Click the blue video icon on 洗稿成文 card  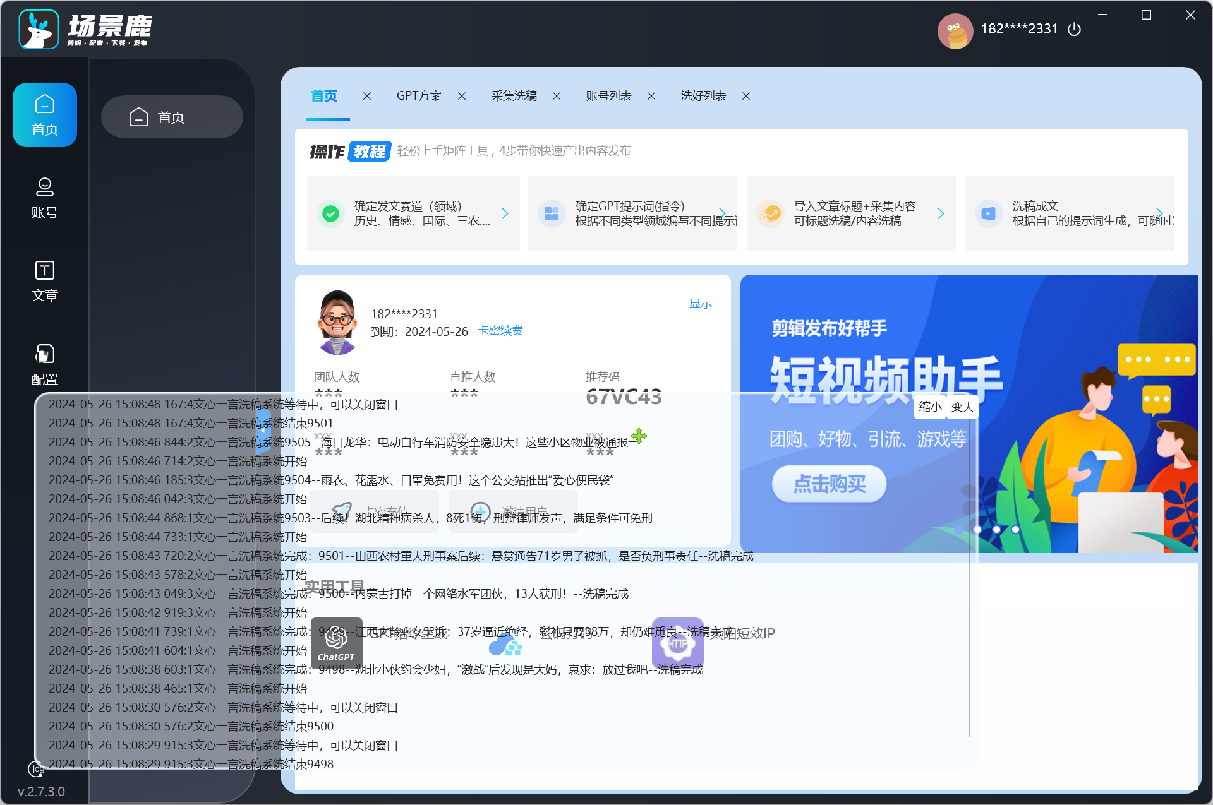[989, 213]
